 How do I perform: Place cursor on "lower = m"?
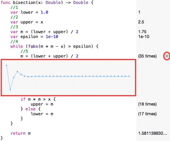click(x=42, y=114)
